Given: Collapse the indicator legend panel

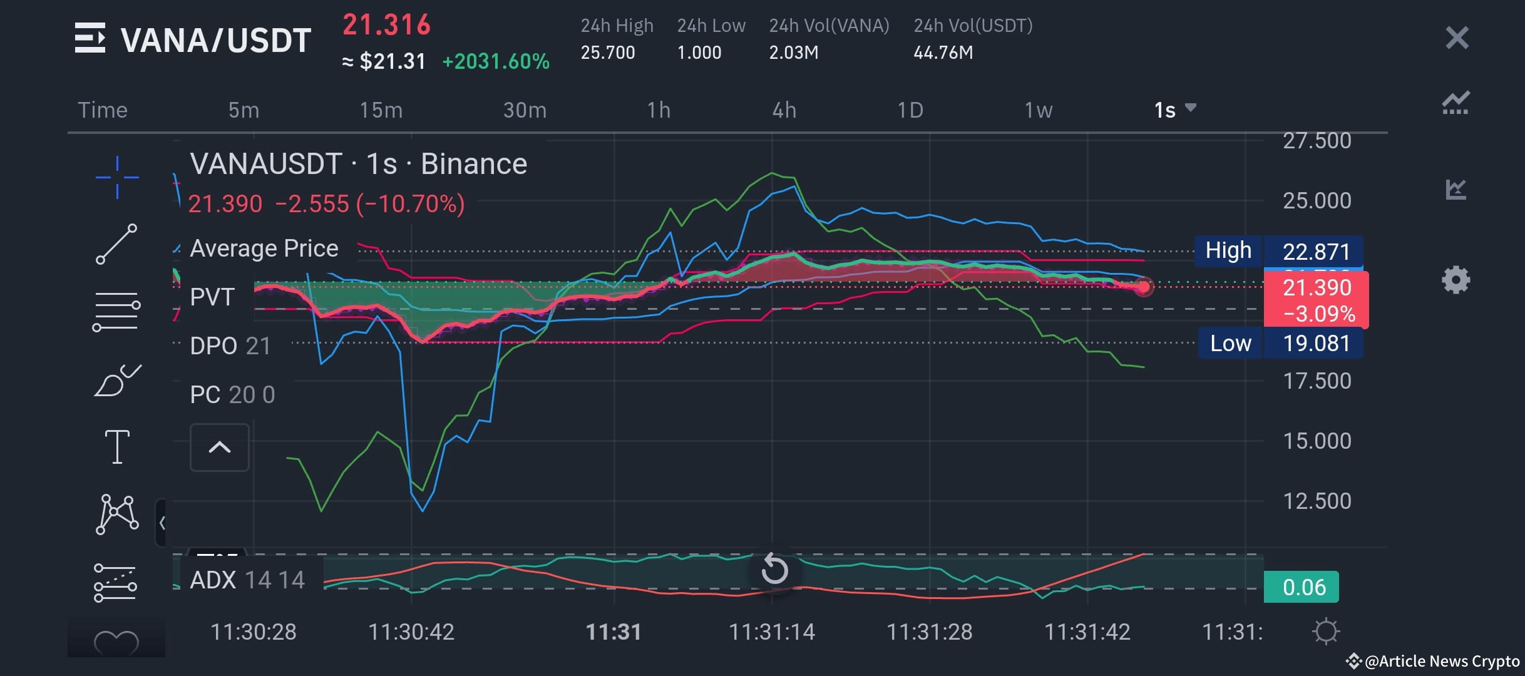Looking at the screenshot, I should click(x=219, y=448).
